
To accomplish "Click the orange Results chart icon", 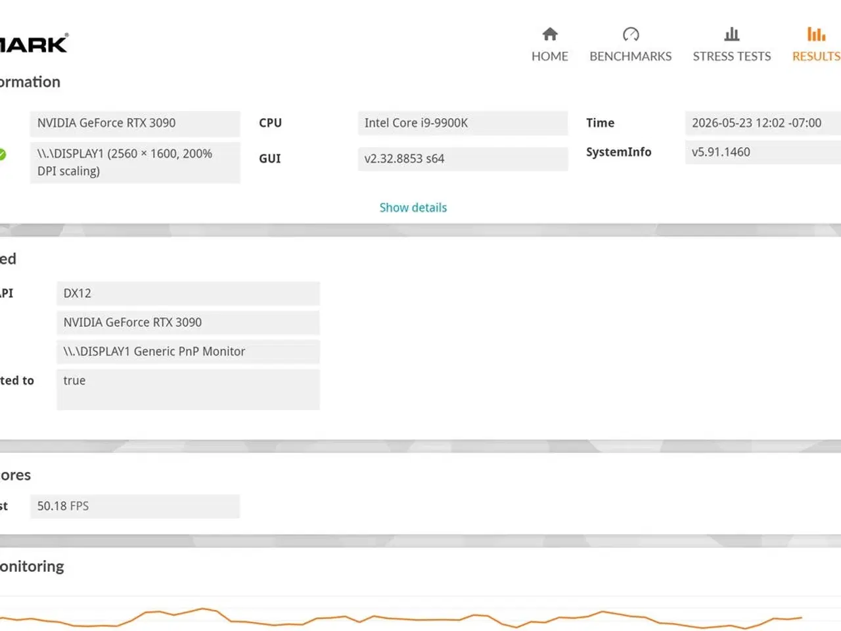I will point(816,34).
